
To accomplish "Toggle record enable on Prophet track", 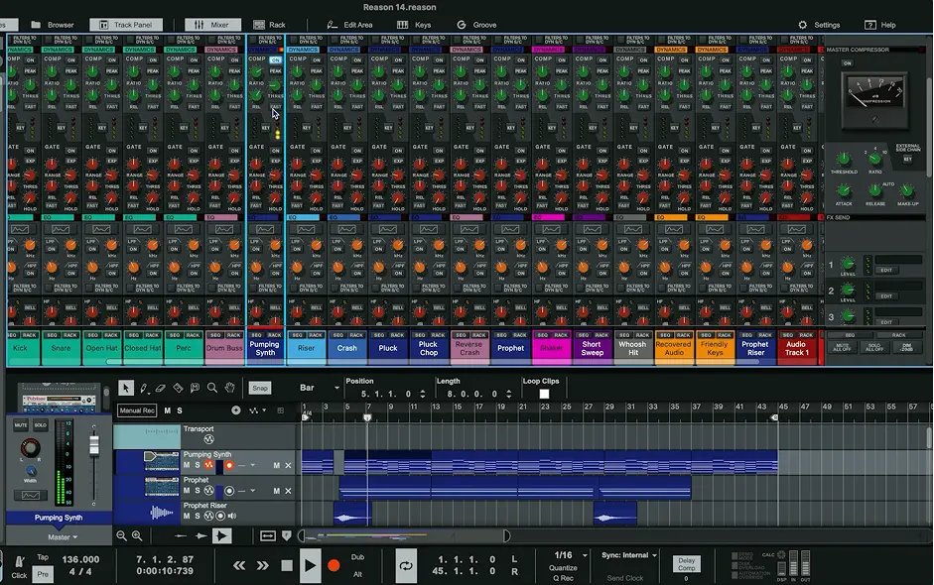I will (x=229, y=491).
